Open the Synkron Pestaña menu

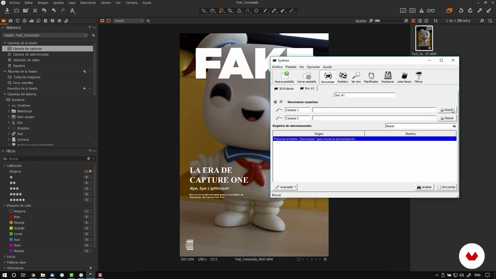291,67
